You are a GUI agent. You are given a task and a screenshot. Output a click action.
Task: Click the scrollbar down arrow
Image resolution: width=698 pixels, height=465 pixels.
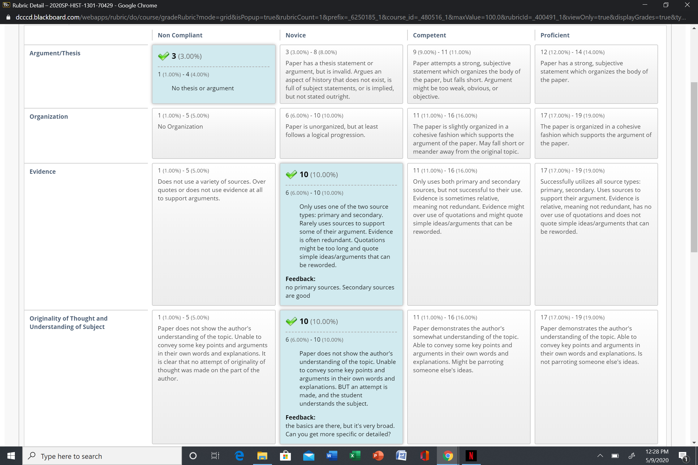tap(694, 442)
